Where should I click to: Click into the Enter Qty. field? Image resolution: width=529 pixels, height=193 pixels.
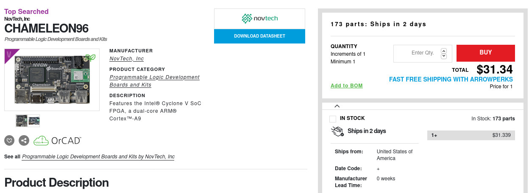point(417,53)
